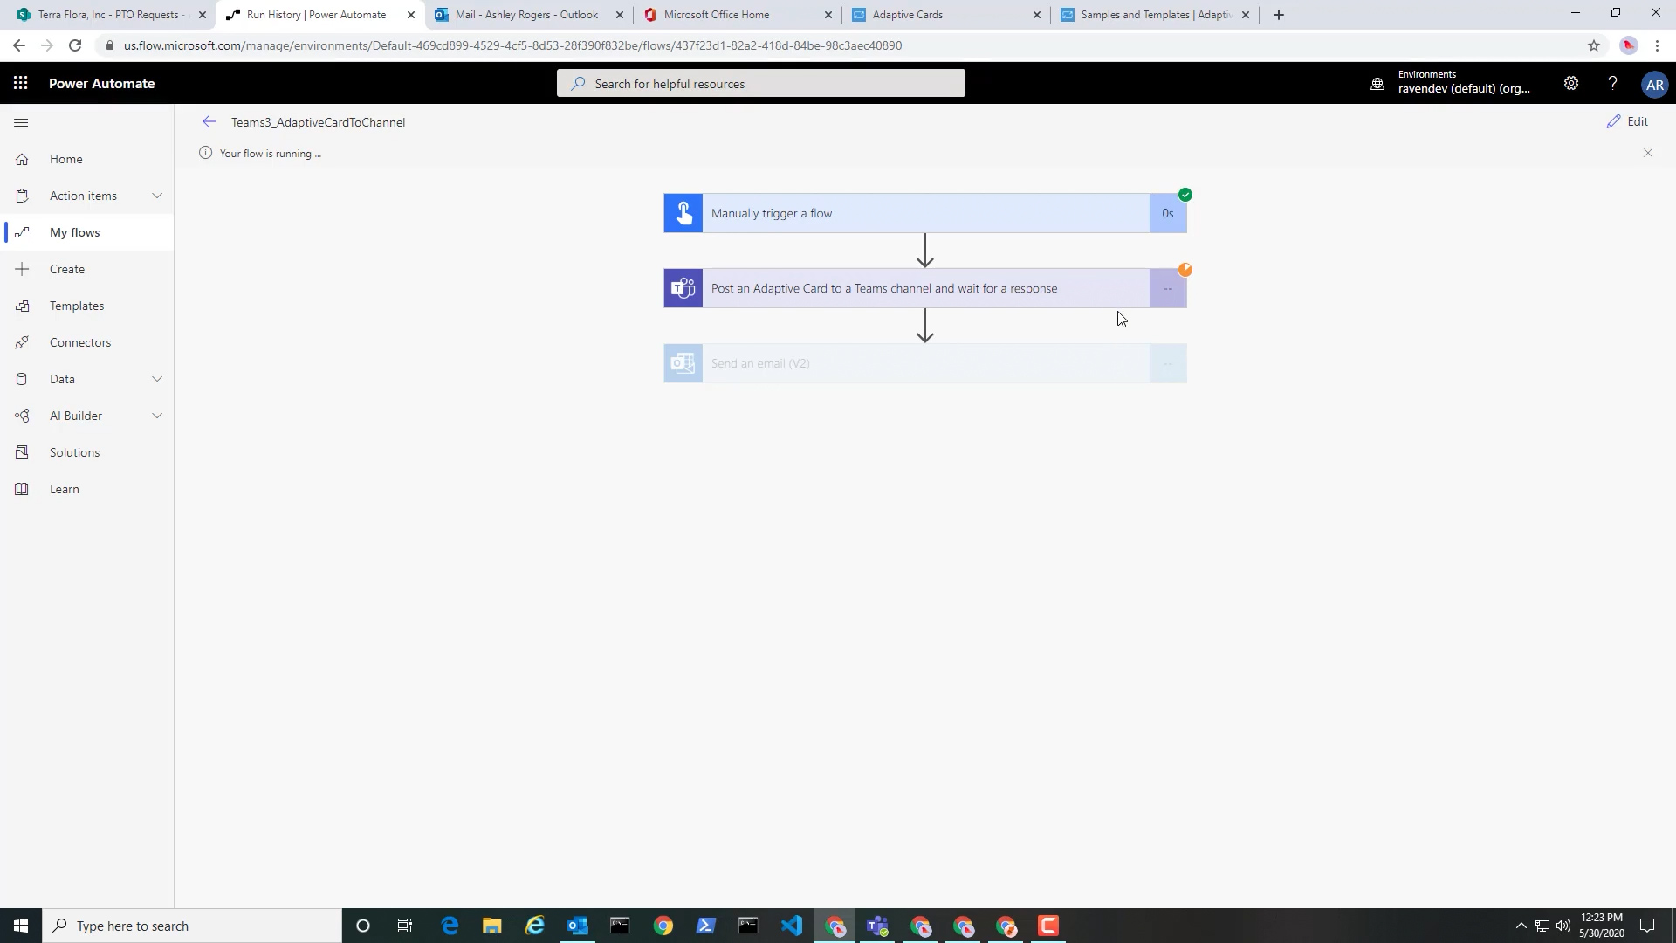Click the Home house icon
The height and width of the screenshot is (943, 1676).
22,159
